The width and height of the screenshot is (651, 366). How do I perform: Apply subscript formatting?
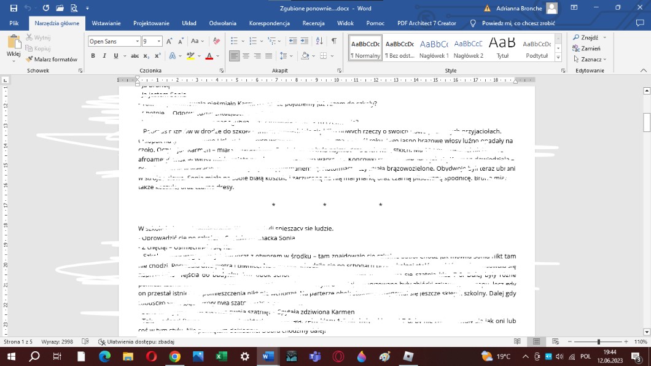point(147,56)
